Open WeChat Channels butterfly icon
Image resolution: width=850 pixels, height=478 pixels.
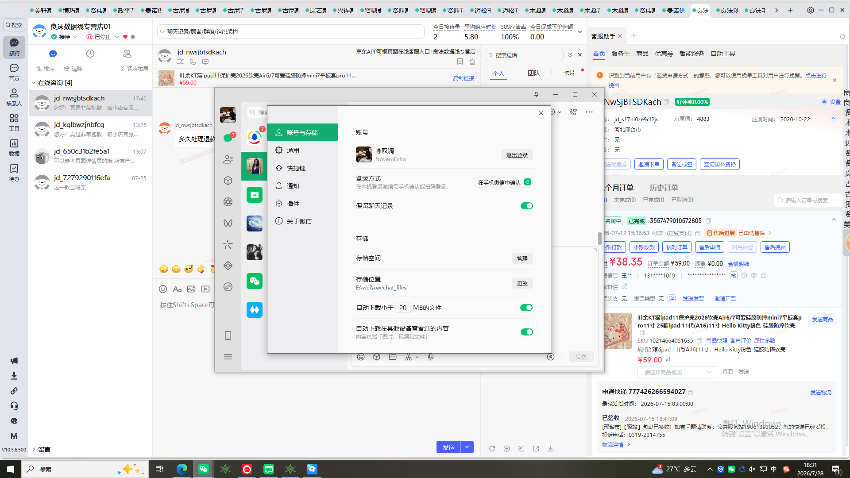[x=228, y=223]
